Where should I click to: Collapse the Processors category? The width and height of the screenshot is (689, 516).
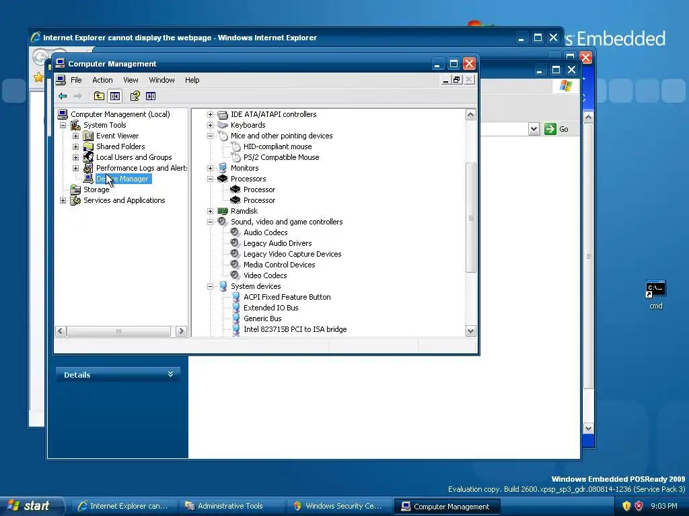pos(210,179)
